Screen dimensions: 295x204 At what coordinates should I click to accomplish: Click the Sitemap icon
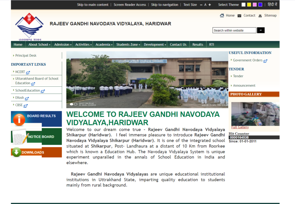tap(260, 16)
